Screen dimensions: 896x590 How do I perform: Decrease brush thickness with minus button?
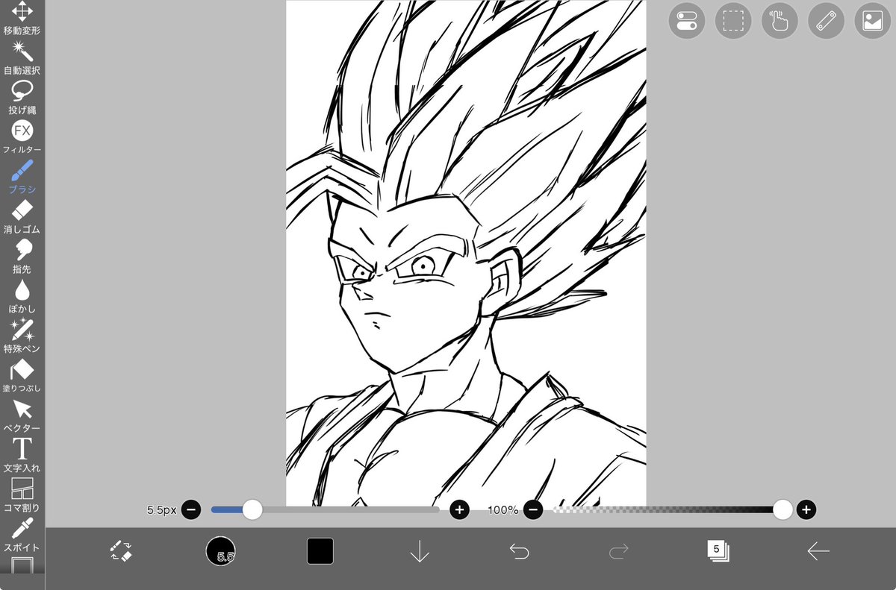click(190, 510)
